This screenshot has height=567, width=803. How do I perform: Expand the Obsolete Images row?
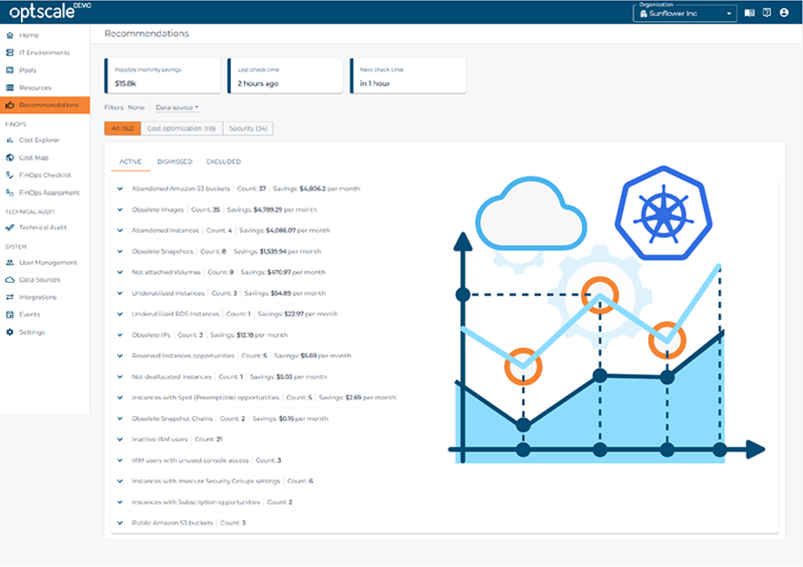(120, 210)
